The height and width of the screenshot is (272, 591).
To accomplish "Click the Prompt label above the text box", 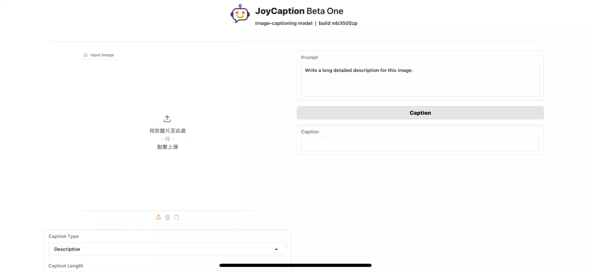I will point(309,58).
